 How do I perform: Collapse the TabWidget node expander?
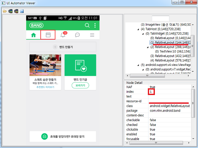(x=143, y=34)
